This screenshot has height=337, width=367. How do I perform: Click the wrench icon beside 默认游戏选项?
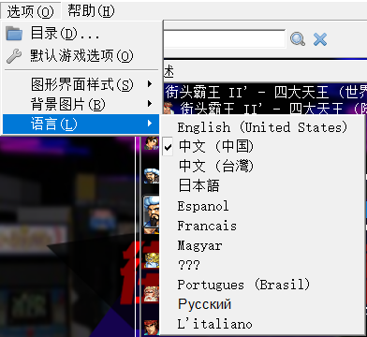(x=14, y=56)
